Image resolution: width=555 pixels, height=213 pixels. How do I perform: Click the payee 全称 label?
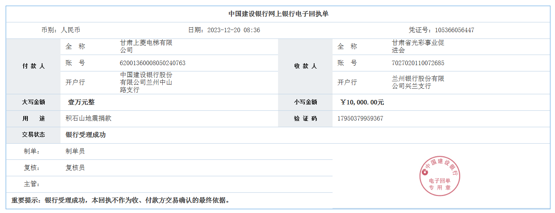(348, 46)
